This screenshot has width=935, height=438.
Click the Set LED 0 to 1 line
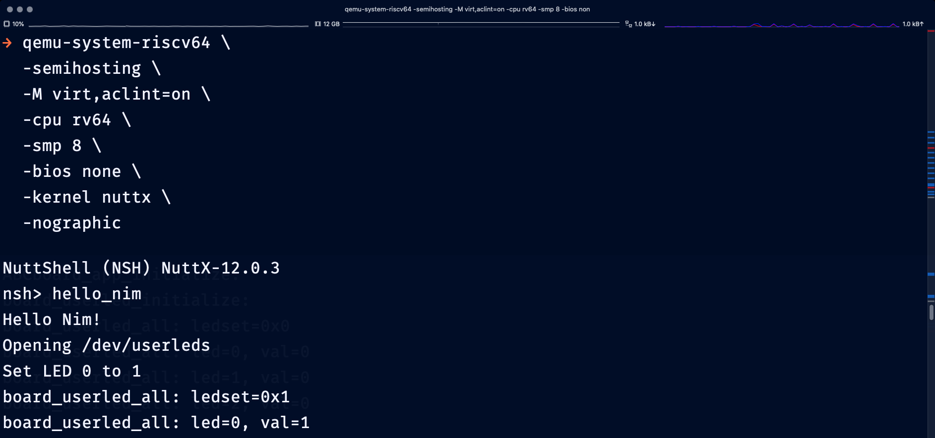(72, 371)
